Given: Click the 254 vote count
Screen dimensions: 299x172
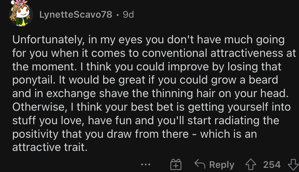Looking at the screenshot, I should [x=272, y=164].
